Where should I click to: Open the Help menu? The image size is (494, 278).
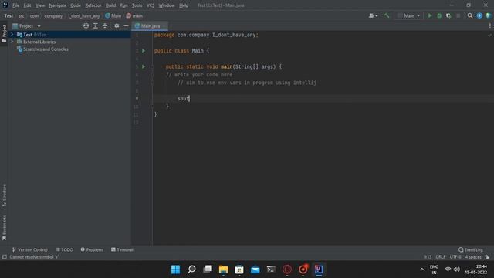(184, 5)
